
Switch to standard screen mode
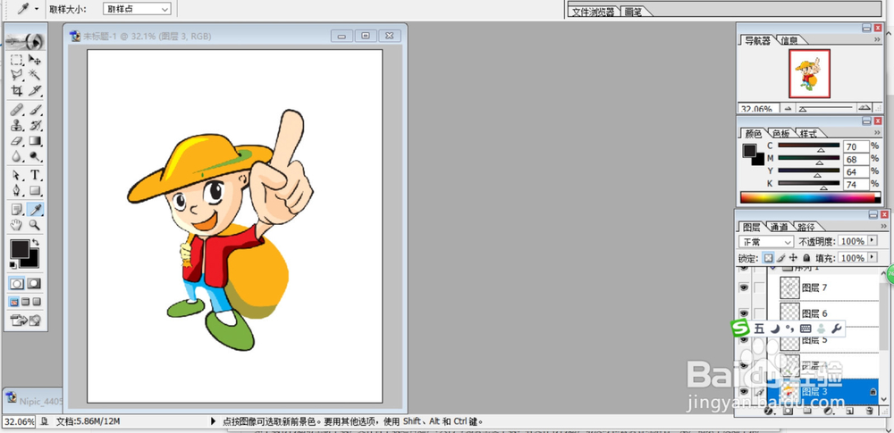(14, 302)
